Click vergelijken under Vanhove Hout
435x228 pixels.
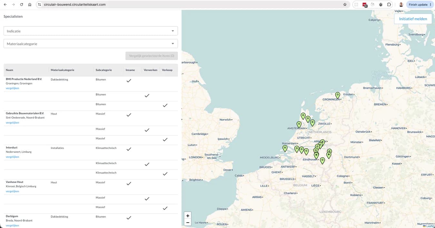(12, 191)
